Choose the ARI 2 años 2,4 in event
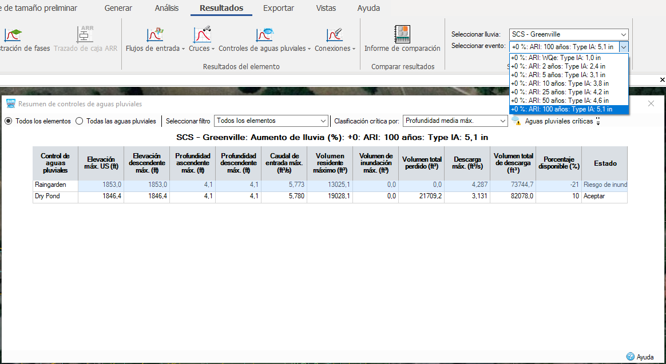The width and height of the screenshot is (666, 364). (569, 66)
